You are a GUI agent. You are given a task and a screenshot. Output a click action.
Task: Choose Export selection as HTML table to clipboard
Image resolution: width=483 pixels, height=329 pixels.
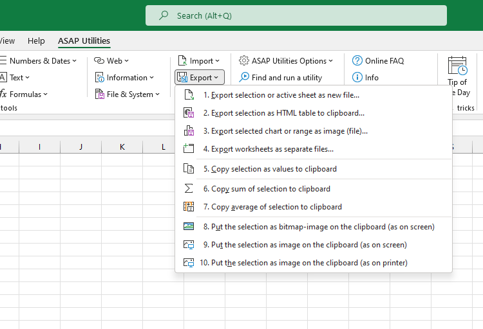(313, 113)
